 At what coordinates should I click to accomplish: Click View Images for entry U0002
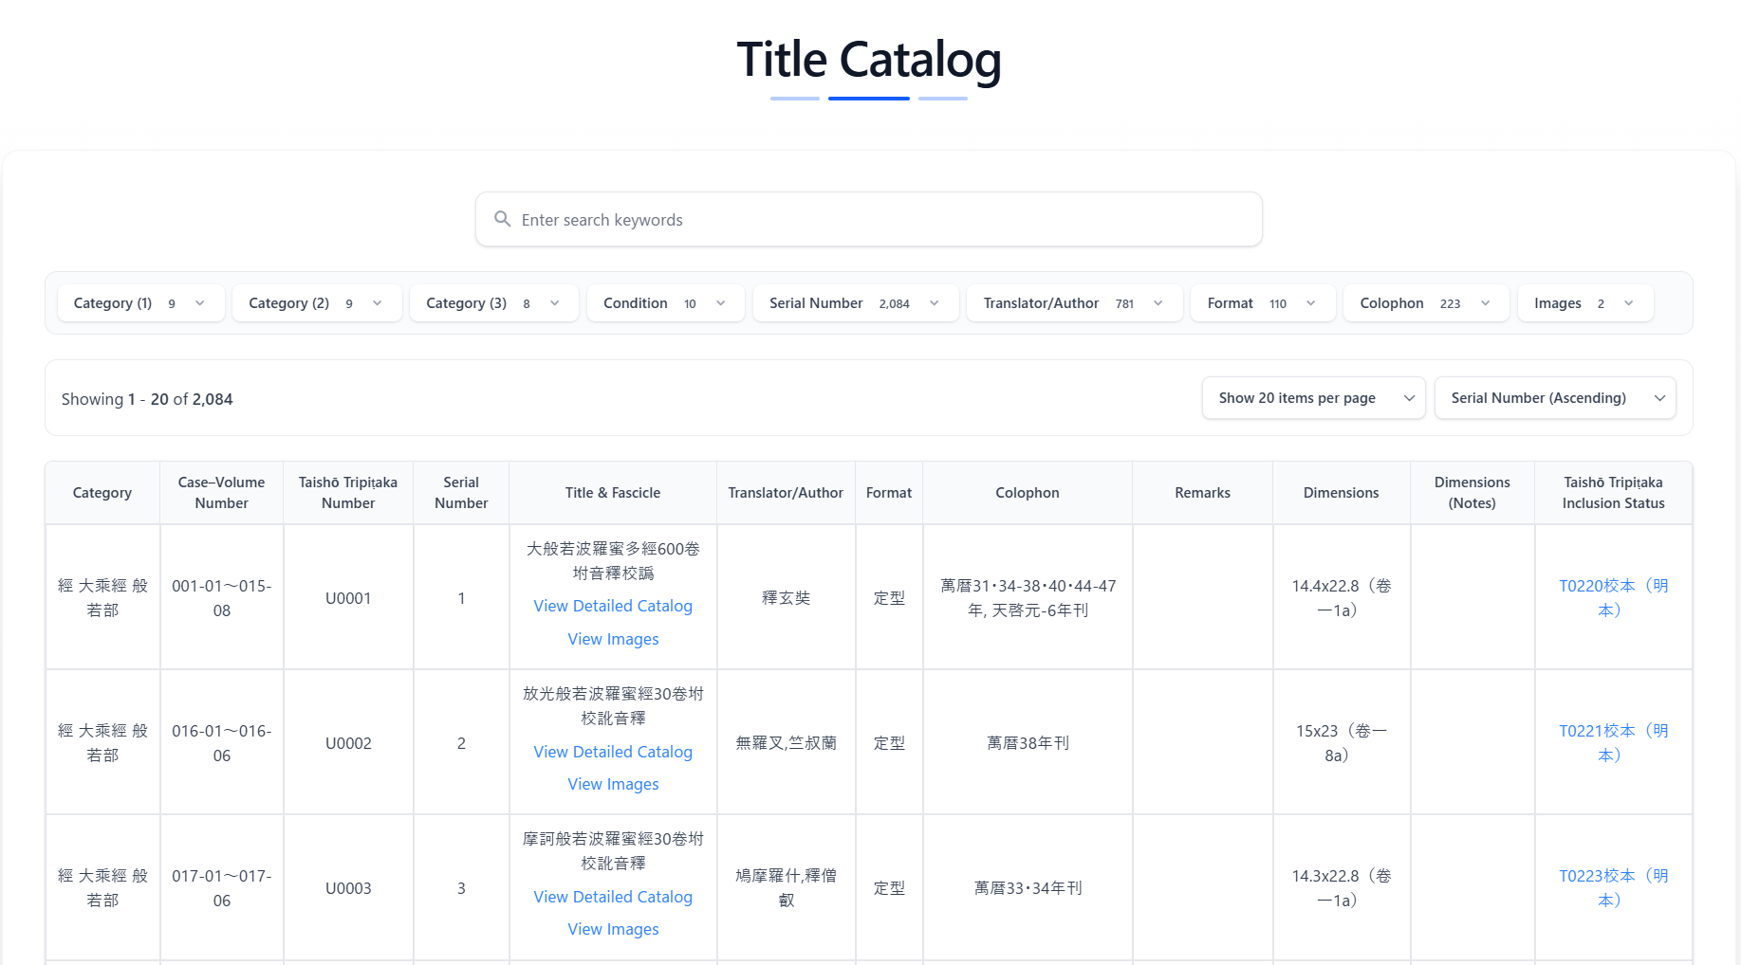pyautogui.click(x=612, y=784)
